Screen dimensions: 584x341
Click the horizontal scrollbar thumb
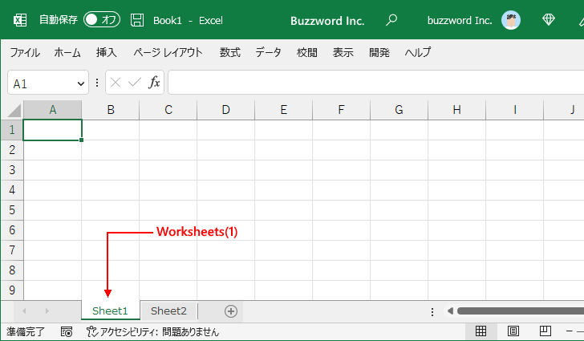[x=521, y=311]
